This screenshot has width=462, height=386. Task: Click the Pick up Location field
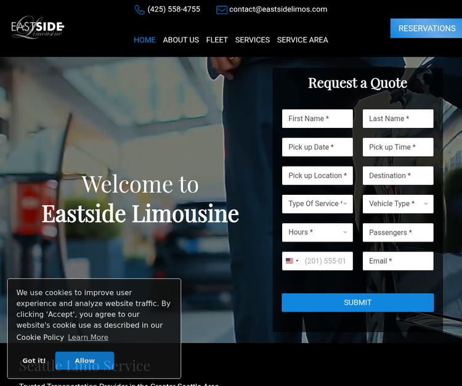click(317, 176)
